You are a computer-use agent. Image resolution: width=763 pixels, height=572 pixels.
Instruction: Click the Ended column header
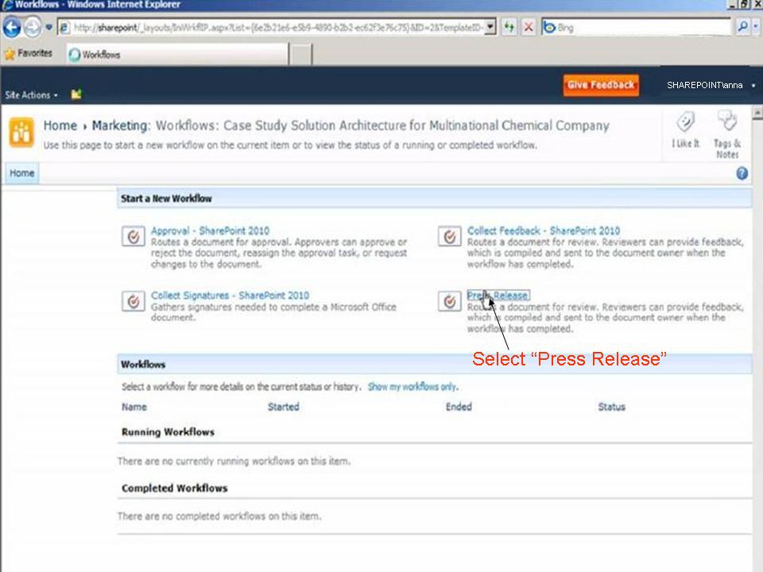click(x=459, y=407)
